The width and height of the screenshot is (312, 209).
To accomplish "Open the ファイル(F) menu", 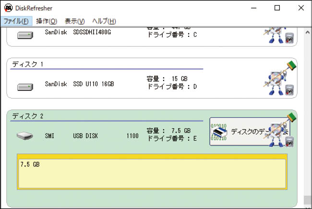I will [16, 21].
